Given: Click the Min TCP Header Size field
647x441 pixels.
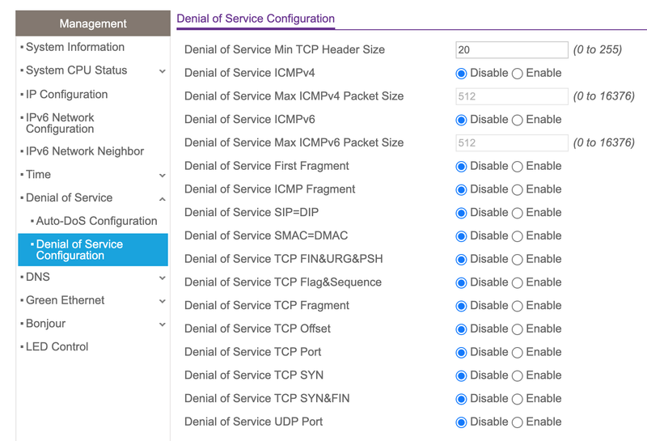Looking at the screenshot, I should tap(511, 50).
